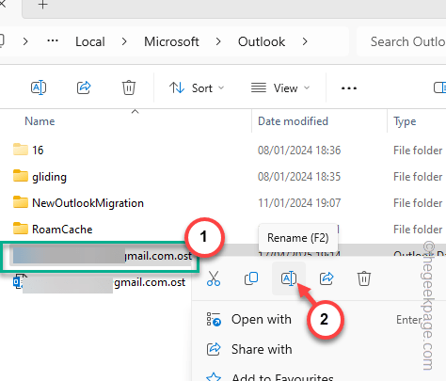446x381 pixels.
Task: Sort by Date modified column header
Action: [x=293, y=121]
